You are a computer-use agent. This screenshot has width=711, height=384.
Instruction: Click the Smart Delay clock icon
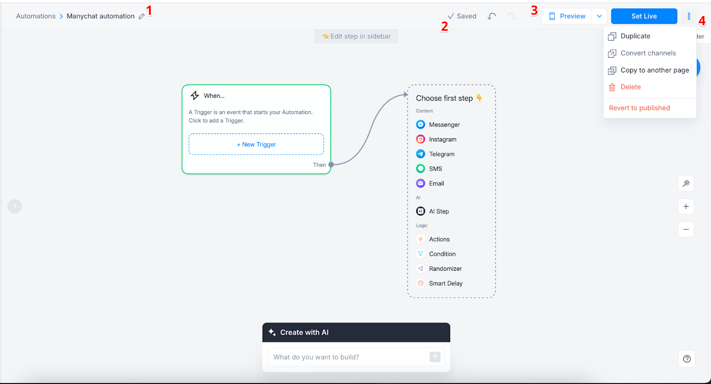pos(420,283)
